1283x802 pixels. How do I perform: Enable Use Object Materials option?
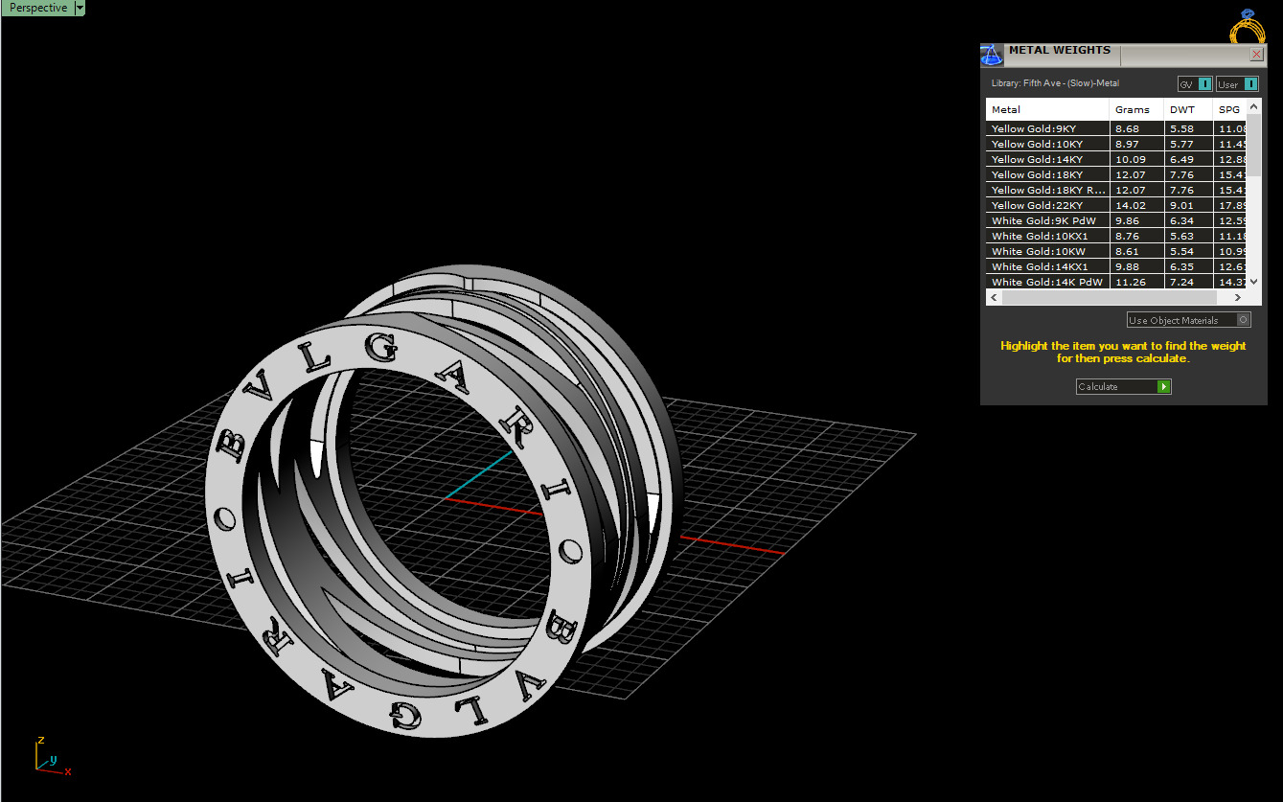tap(1189, 320)
